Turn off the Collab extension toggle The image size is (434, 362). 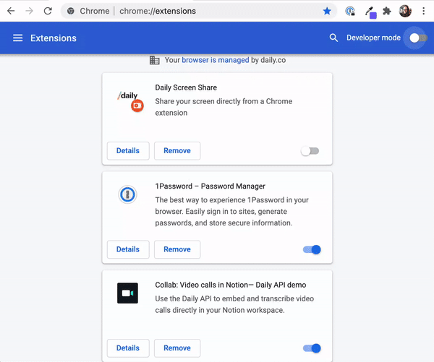(312, 348)
